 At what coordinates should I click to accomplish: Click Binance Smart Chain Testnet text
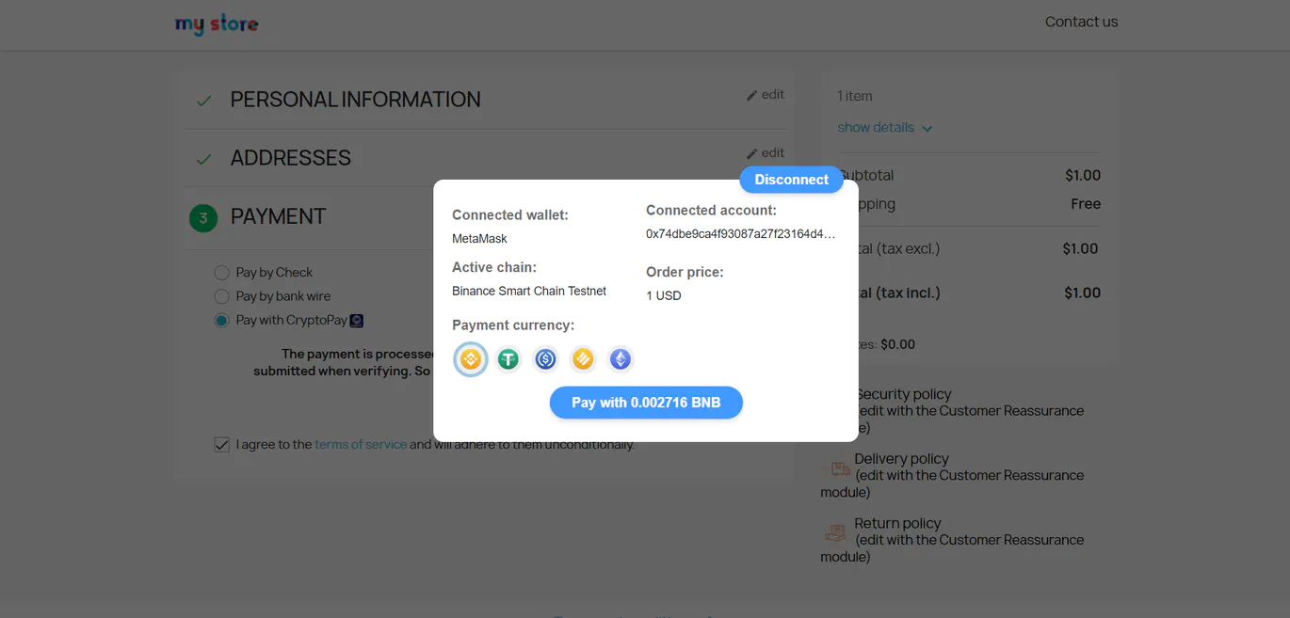pyautogui.click(x=529, y=292)
